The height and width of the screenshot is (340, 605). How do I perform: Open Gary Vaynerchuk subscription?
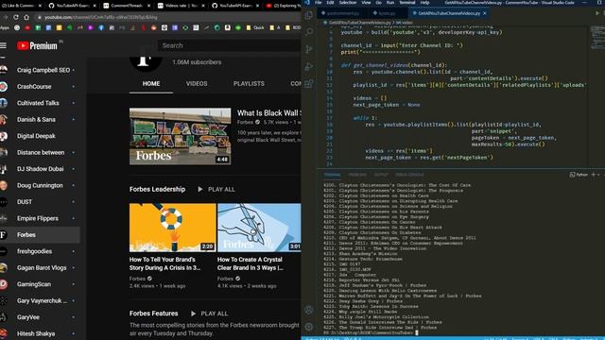tap(40, 300)
